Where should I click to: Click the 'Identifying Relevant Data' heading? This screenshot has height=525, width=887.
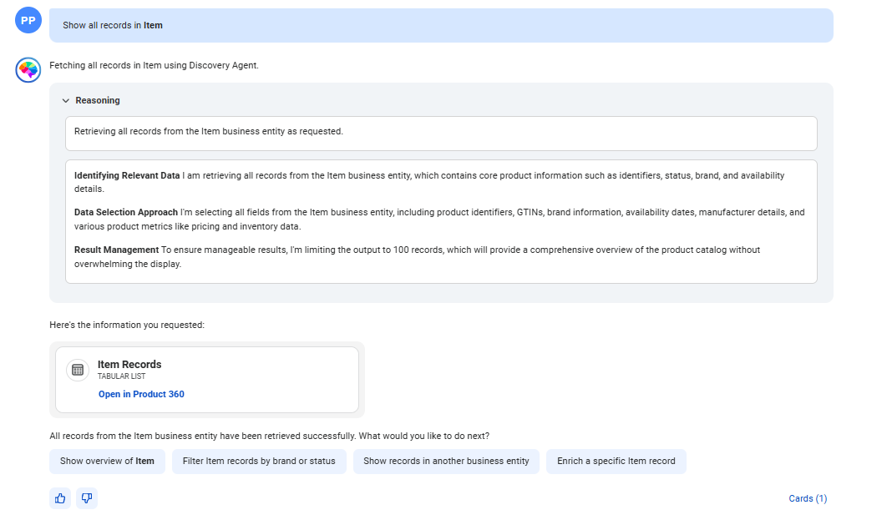[x=127, y=175]
